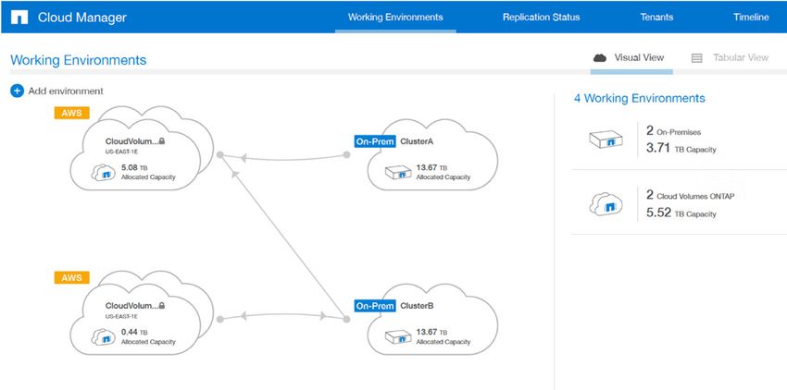Click the NetApp logo in header
The width and height of the screenshot is (787, 390).
[19, 18]
